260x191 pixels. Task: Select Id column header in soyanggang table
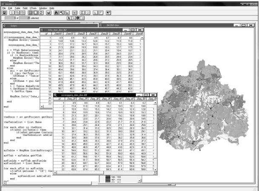coord(60,99)
